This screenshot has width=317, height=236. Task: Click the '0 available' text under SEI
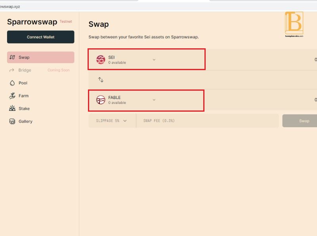117,63
